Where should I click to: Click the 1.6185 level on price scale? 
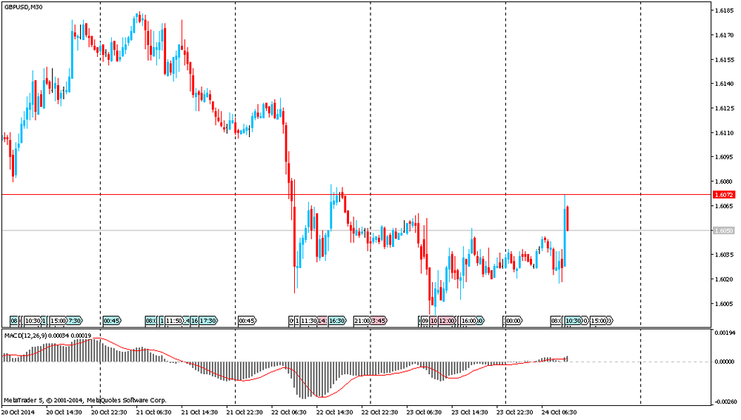tap(724, 11)
